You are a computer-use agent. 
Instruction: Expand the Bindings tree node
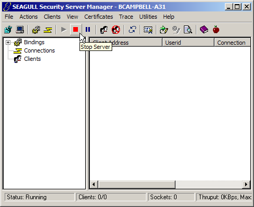point(8,42)
